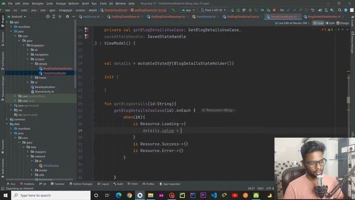Screen dimensions: 355x200
Task: Open Premiere Pro from taskbar
Action: coord(203,195)
